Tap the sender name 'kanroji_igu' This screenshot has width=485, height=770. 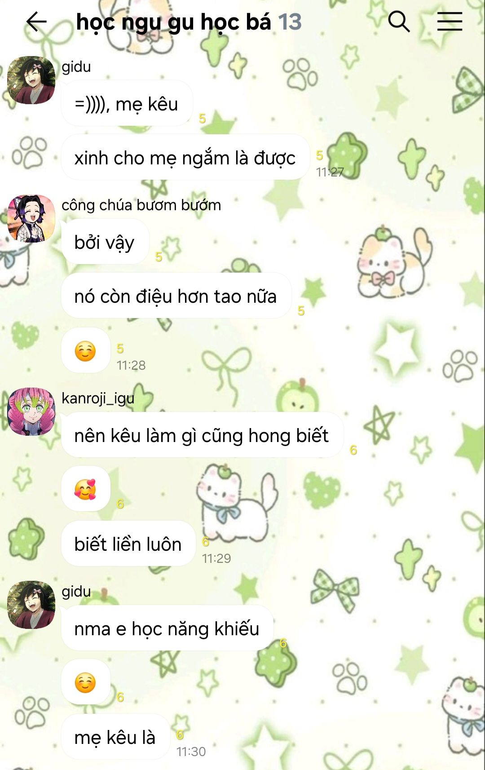98,398
